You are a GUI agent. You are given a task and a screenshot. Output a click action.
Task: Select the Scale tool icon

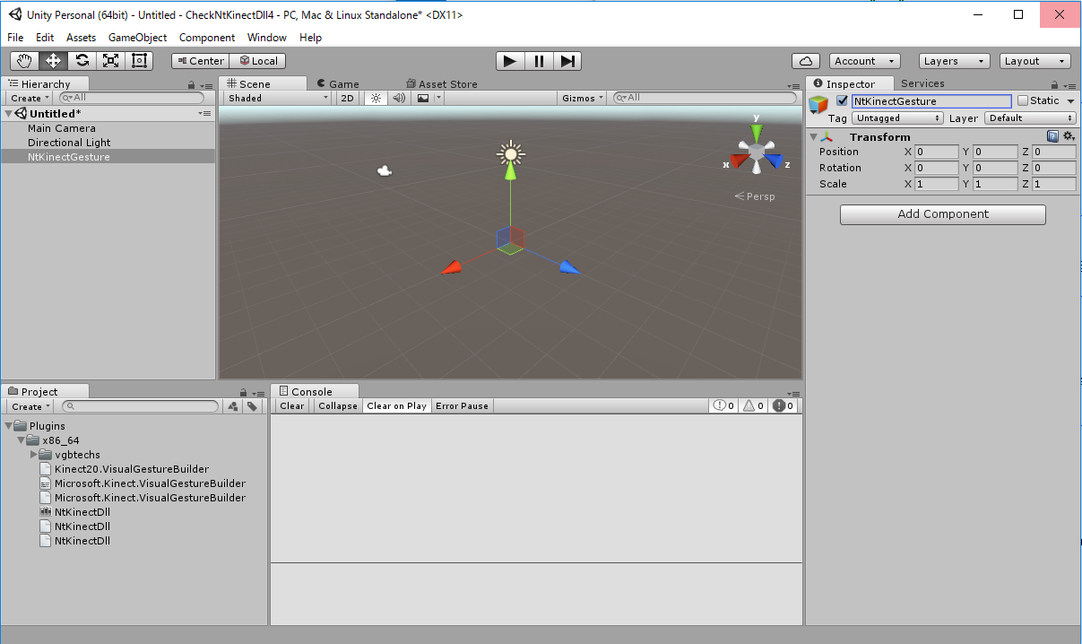click(x=111, y=61)
